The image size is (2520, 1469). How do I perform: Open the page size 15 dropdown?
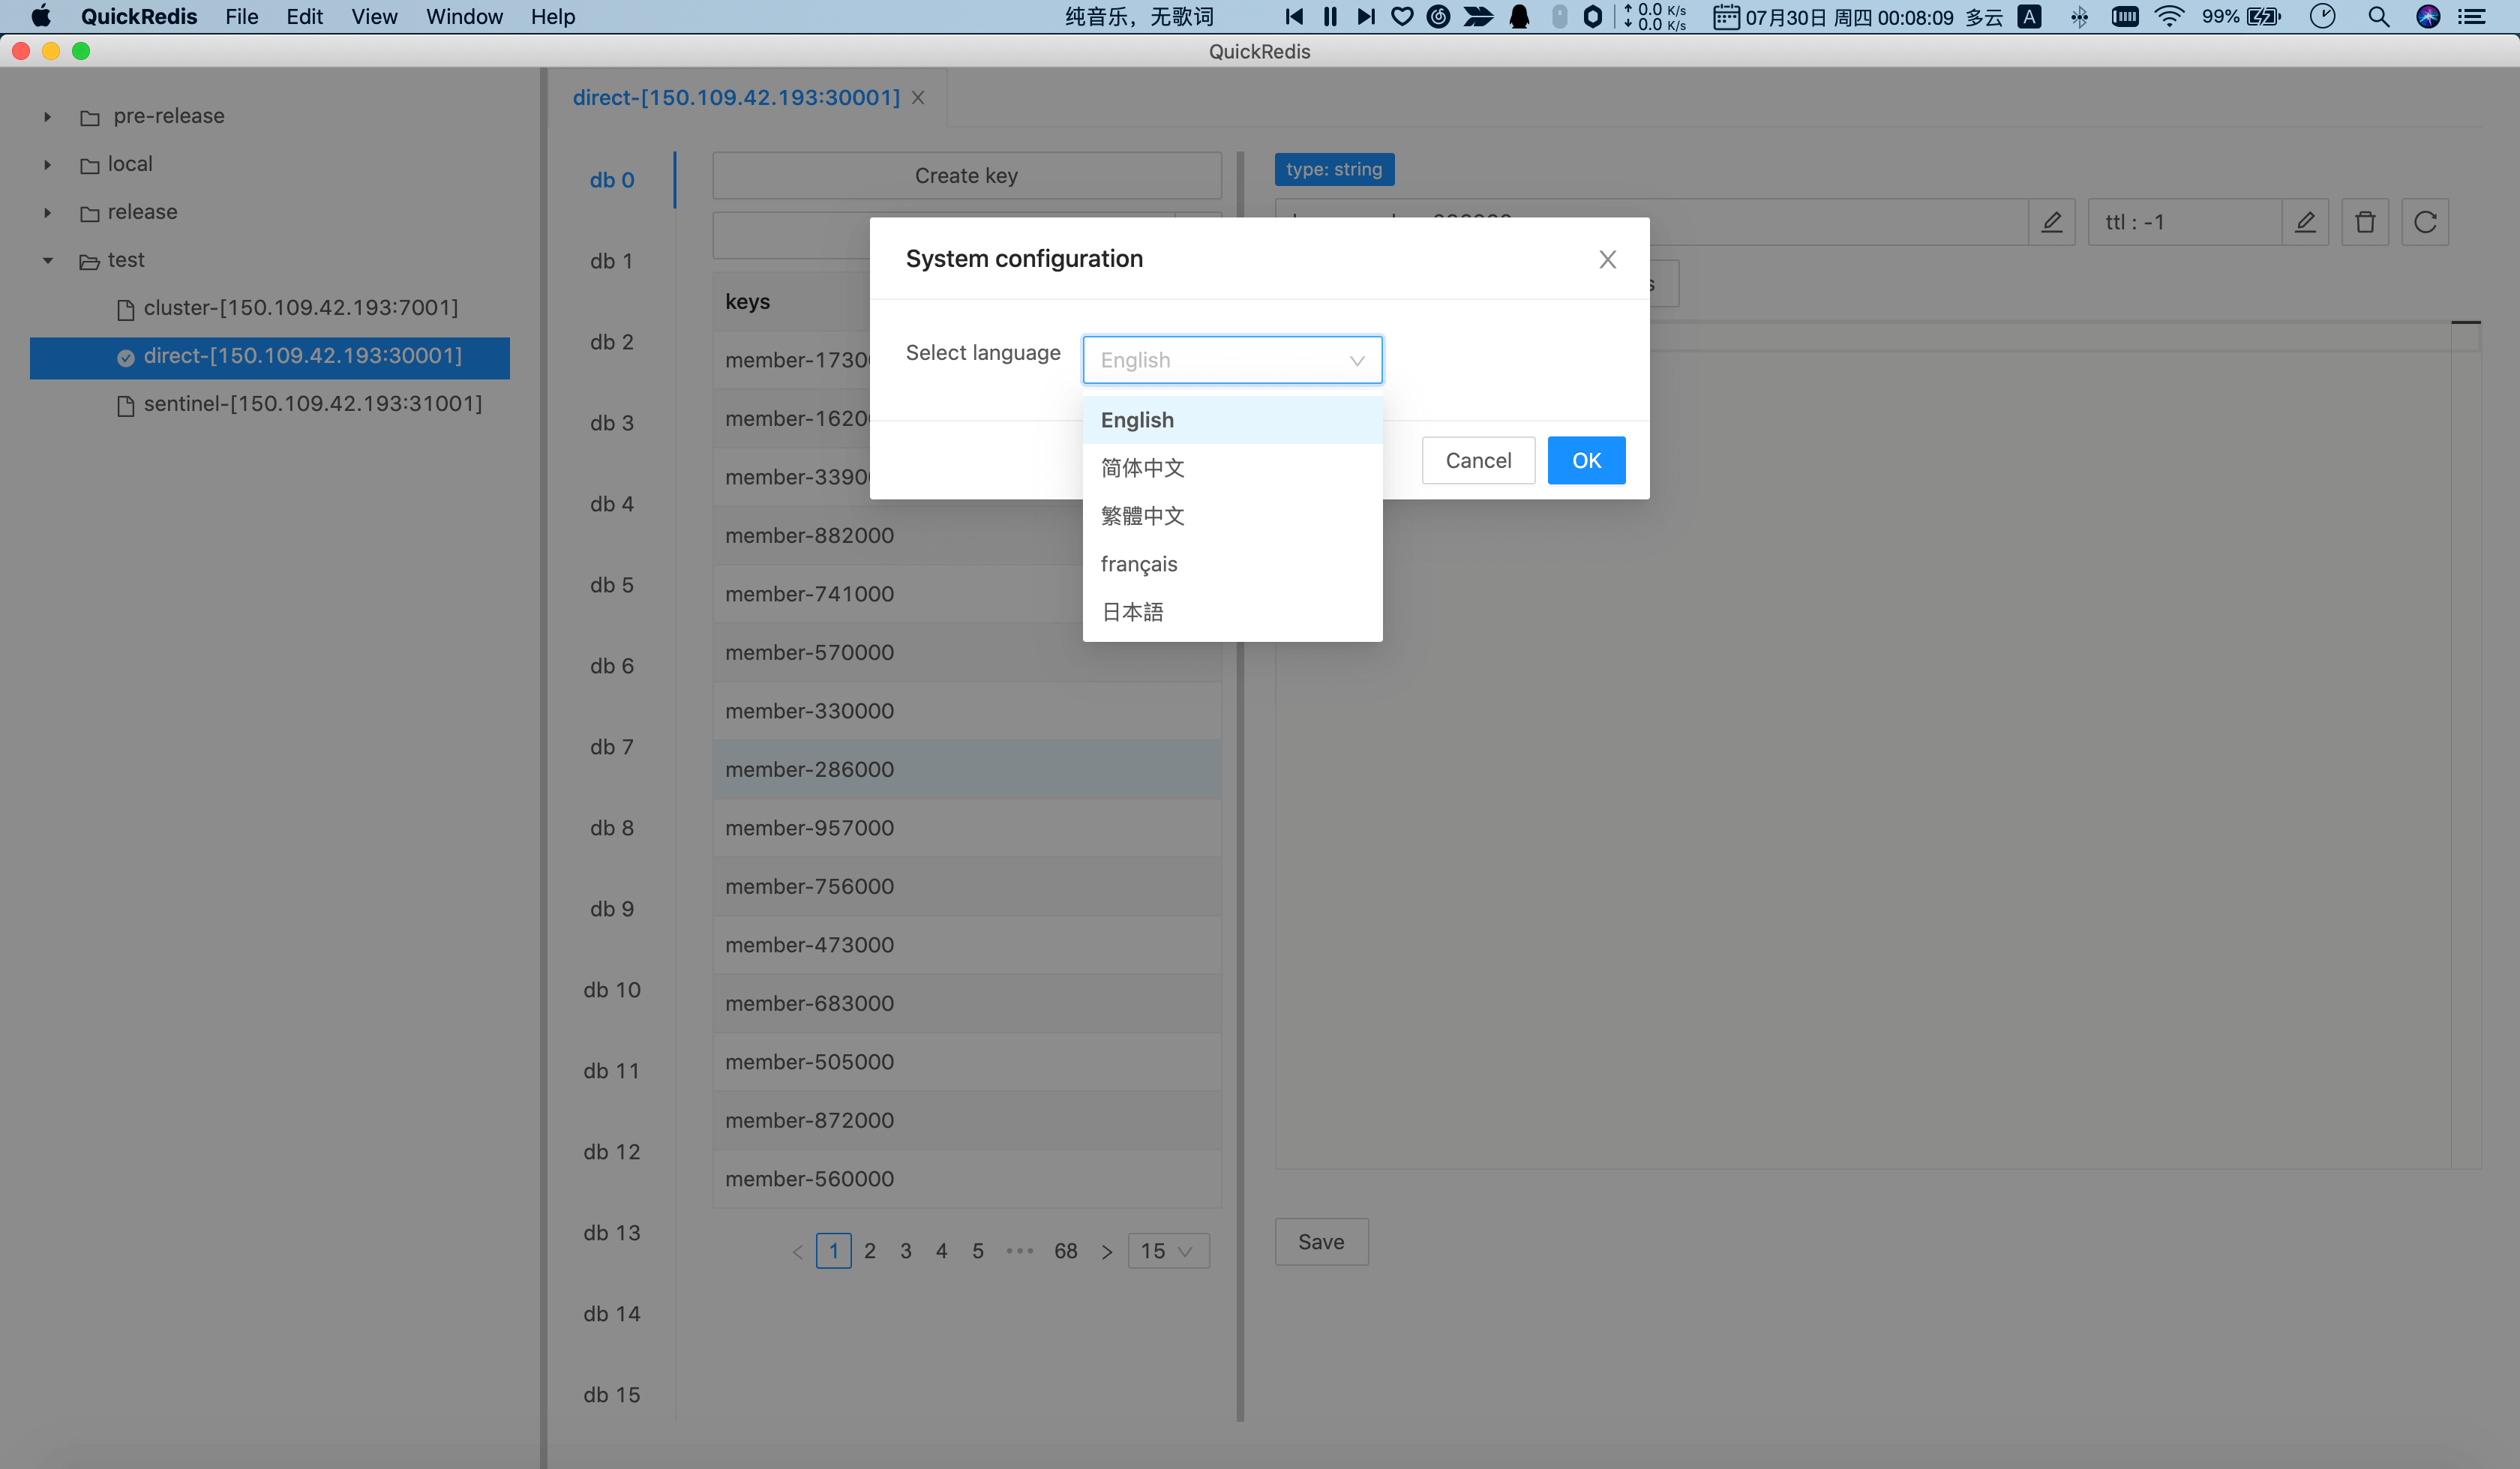click(1167, 1251)
